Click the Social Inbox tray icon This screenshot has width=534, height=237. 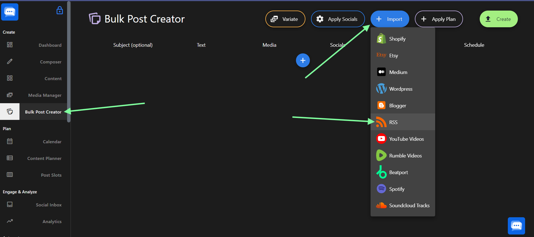coord(10,204)
